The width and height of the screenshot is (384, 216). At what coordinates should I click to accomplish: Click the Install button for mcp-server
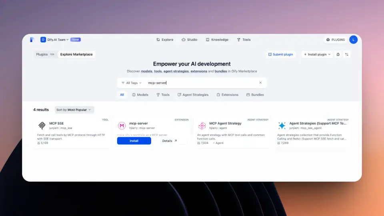click(134, 141)
